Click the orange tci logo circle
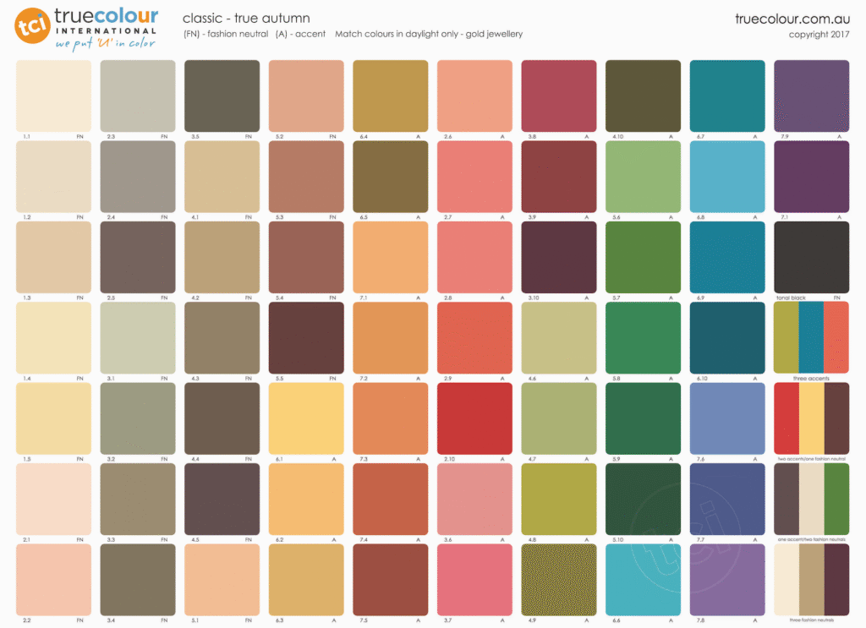The height and width of the screenshot is (628, 866). click(x=32, y=25)
